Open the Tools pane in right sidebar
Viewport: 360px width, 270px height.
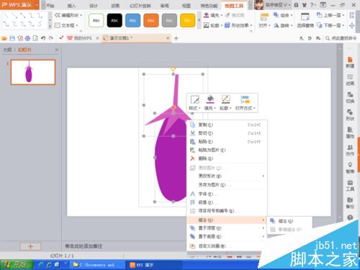350,185
